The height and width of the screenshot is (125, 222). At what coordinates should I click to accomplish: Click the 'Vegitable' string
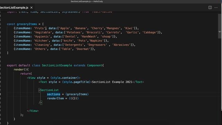click(43, 32)
